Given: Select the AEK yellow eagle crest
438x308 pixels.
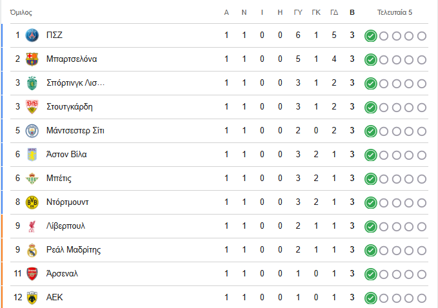Looking at the screenshot, I should click(x=32, y=298).
